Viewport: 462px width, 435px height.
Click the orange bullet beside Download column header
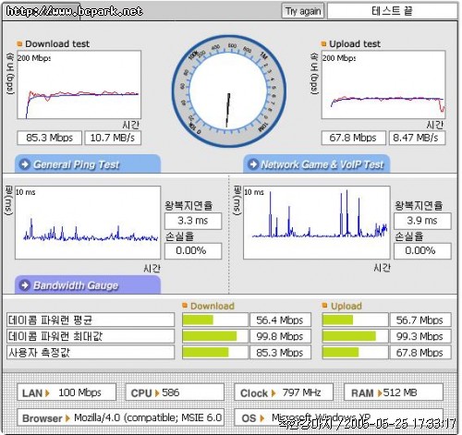click(x=185, y=306)
